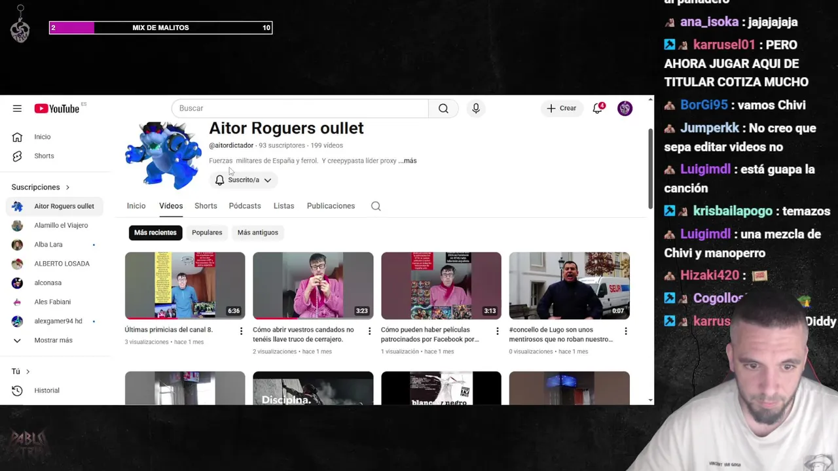Image resolution: width=838 pixels, height=471 pixels.
Task: Open the Pódcasts tab
Action: [245, 206]
